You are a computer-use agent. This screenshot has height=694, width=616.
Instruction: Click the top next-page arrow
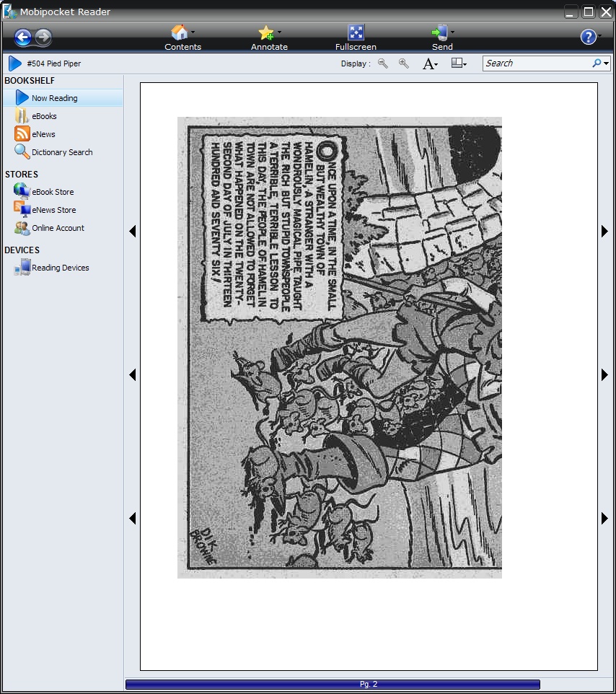[604, 231]
